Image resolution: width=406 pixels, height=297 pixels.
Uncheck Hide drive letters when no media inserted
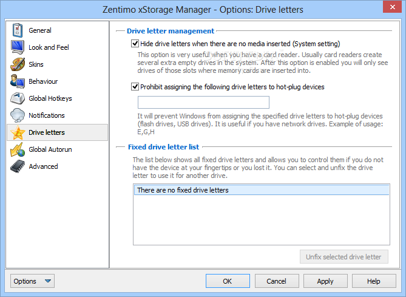click(x=135, y=44)
